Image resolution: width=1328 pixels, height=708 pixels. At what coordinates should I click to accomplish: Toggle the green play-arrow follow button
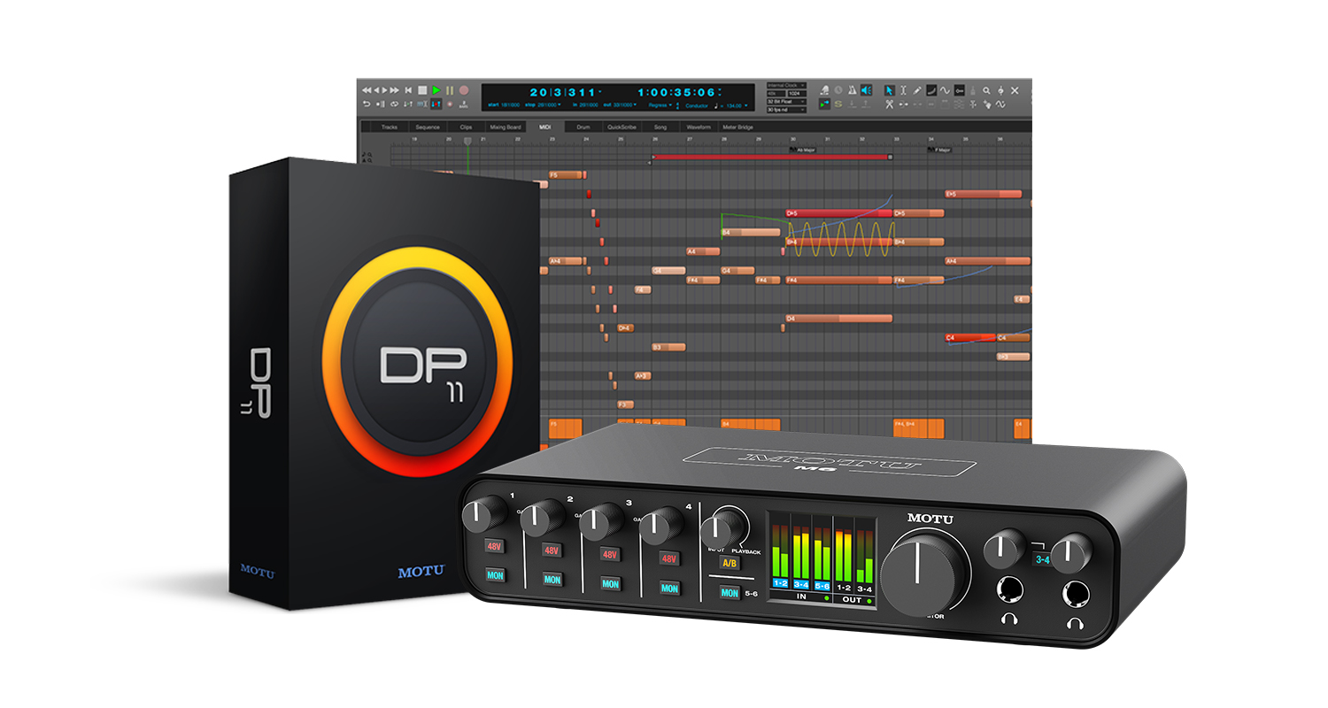[824, 104]
